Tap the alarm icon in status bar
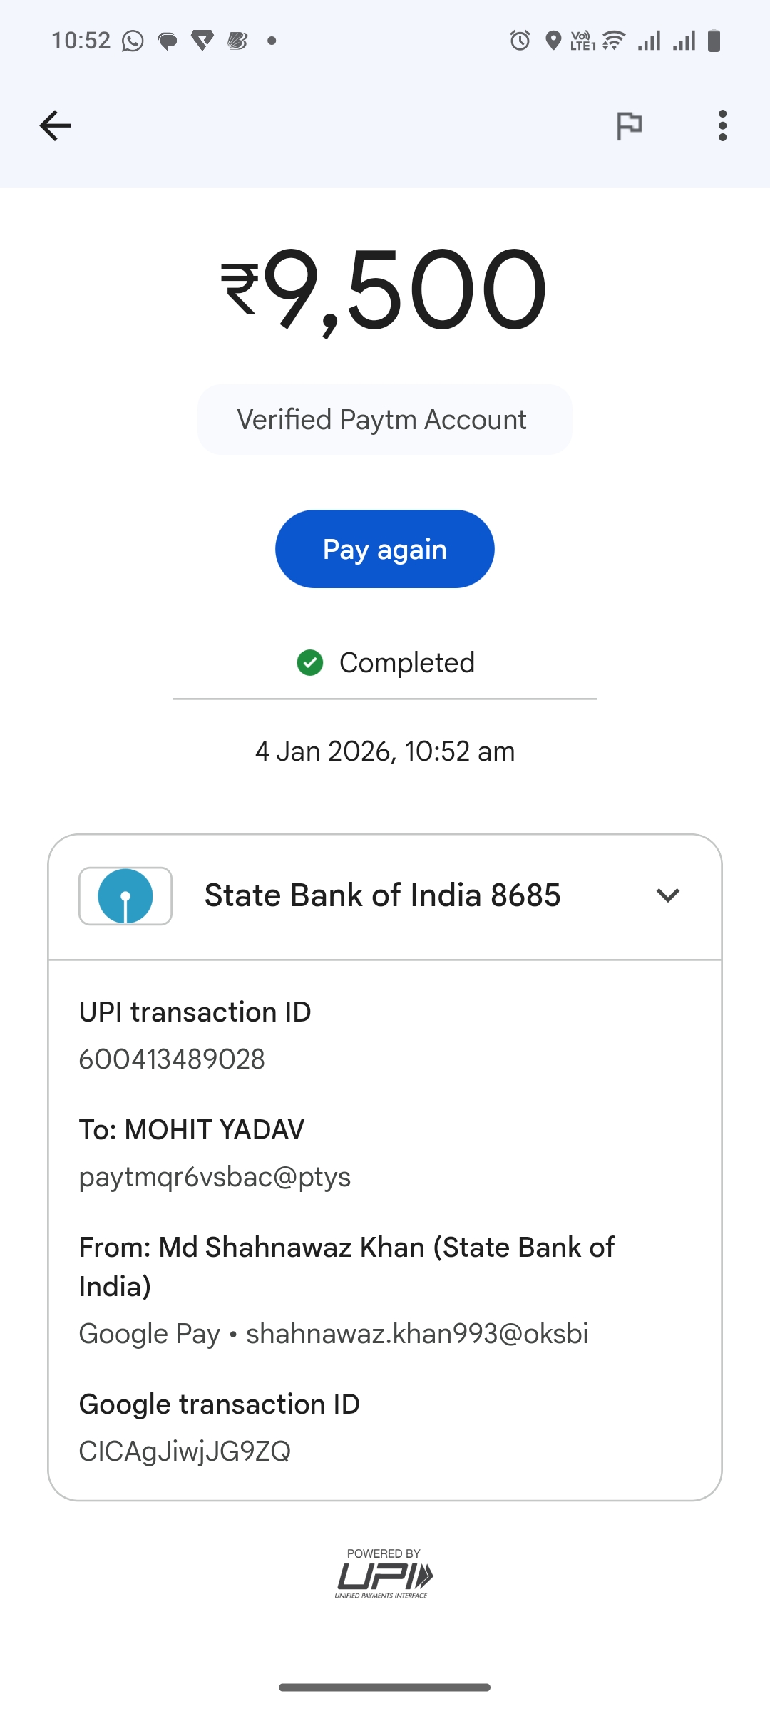The image size is (770, 1711). [x=520, y=41]
